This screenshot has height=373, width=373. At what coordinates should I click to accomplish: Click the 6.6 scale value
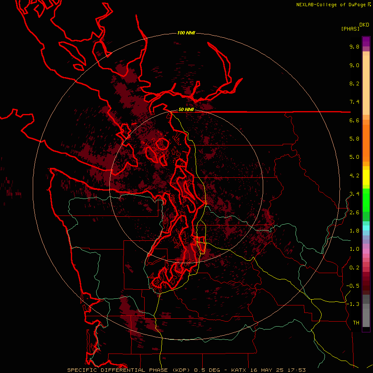[354, 120]
